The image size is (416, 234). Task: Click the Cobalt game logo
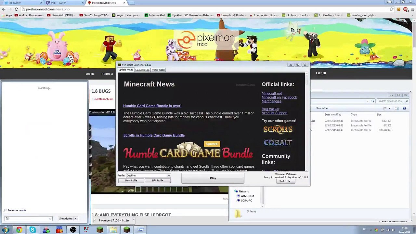point(278,143)
